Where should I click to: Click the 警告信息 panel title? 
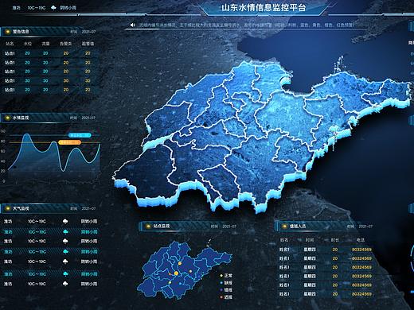(x=21, y=32)
